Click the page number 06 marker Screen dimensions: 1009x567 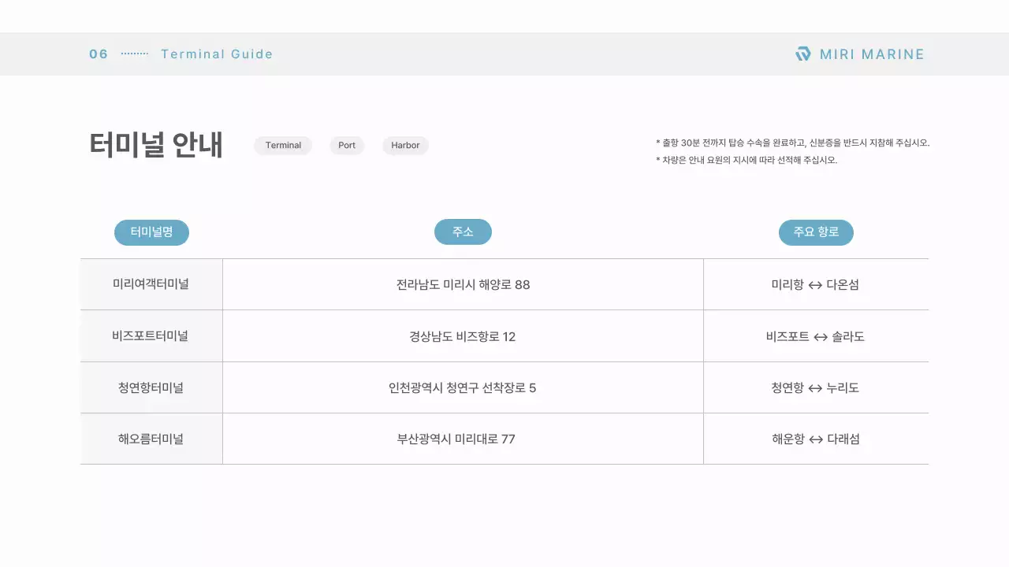pos(97,54)
